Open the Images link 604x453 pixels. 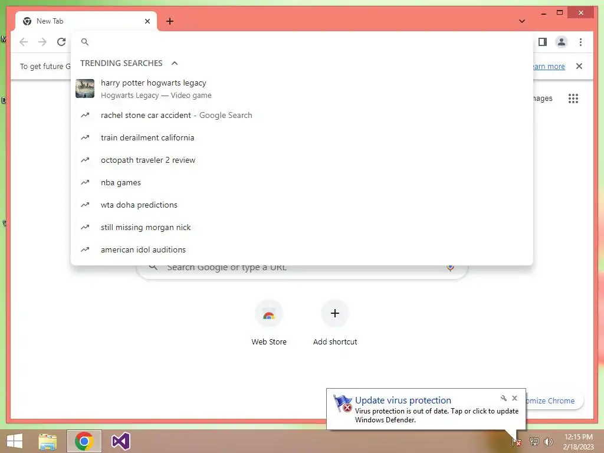(543, 99)
